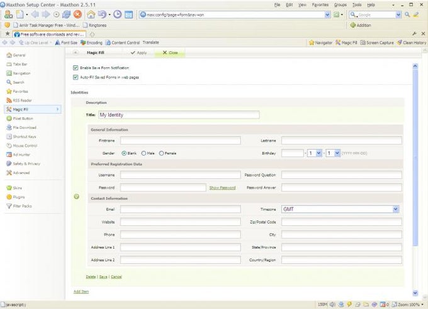Open the Undo dropdown arrow

[x=110, y=14]
